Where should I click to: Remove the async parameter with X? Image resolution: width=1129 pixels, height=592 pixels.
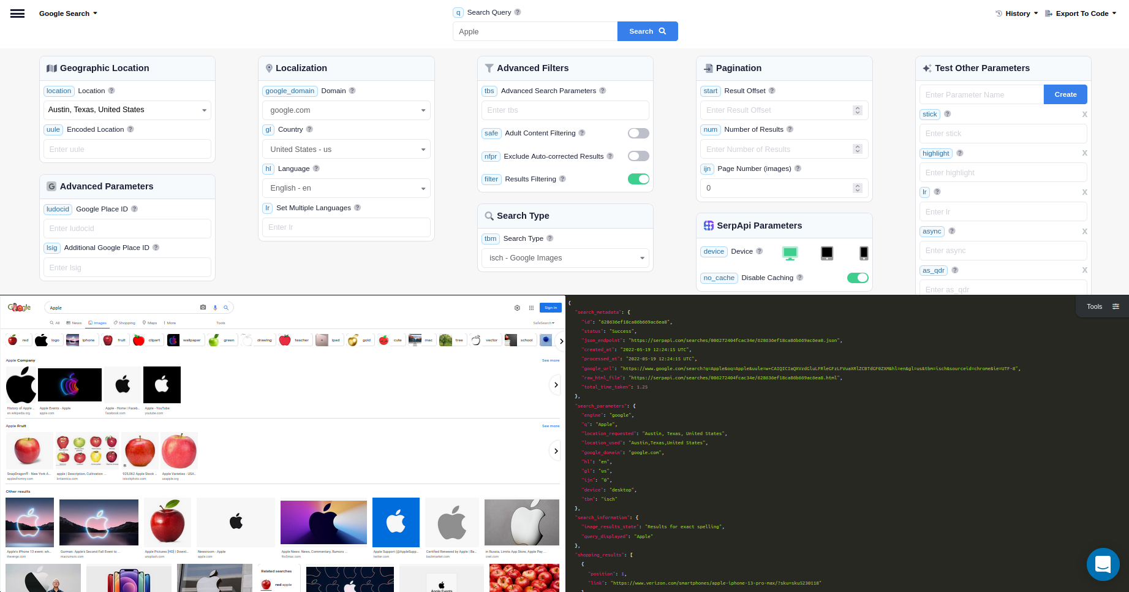click(x=1084, y=232)
